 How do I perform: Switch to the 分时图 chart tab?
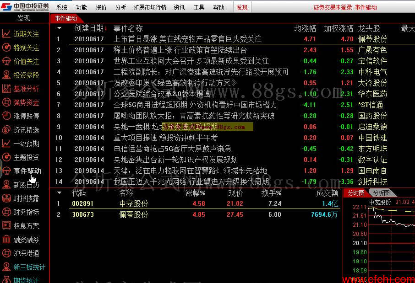[356, 193]
